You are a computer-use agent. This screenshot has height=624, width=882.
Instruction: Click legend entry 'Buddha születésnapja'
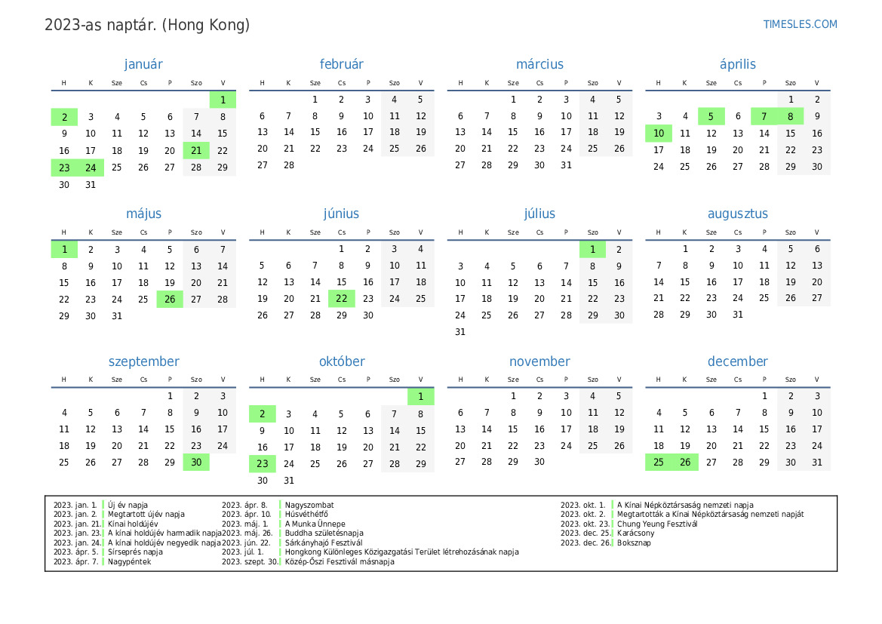coord(324,533)
